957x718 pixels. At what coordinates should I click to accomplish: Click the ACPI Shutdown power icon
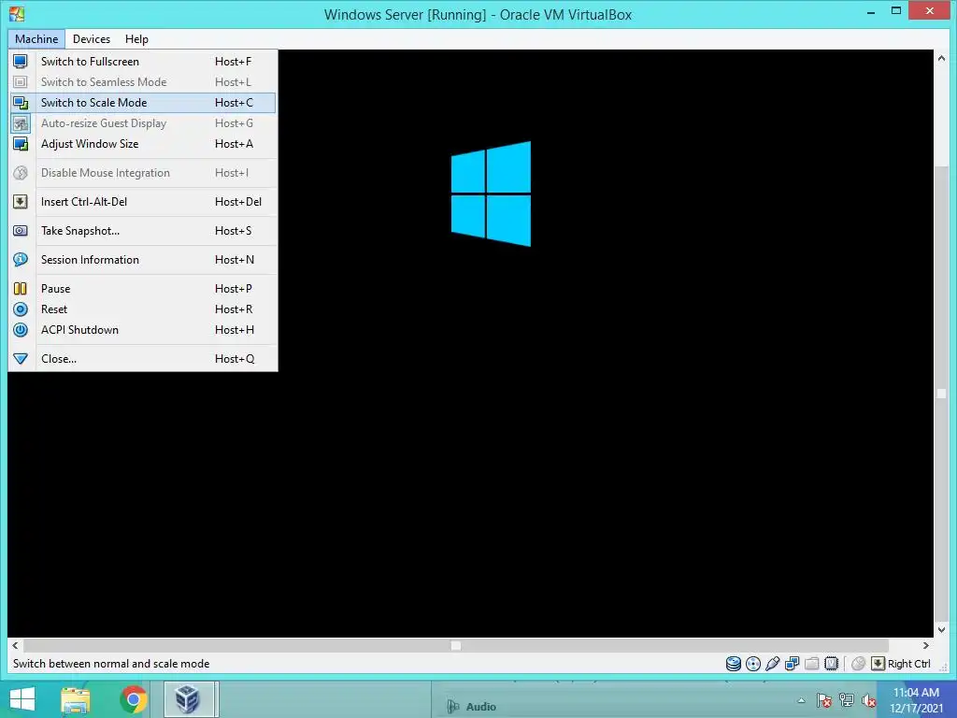coord(21,330)
